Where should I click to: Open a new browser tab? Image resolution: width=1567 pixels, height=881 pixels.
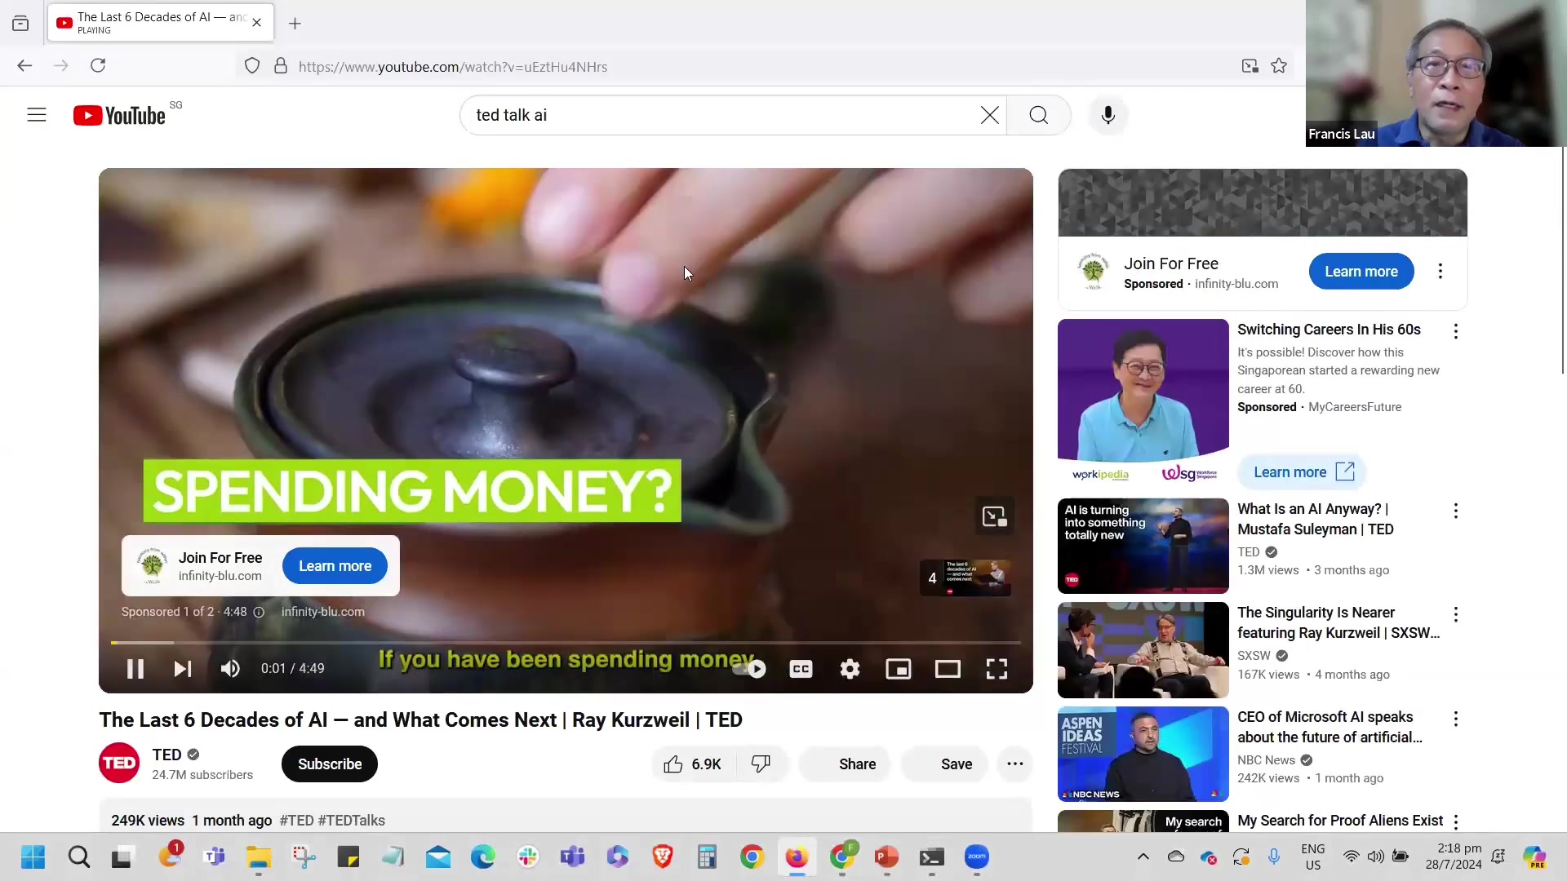tap(295, 24)
